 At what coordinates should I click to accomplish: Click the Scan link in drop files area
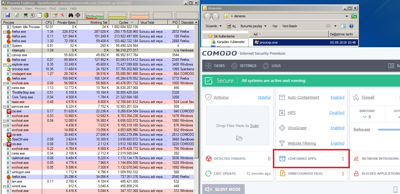coord(254,126)
